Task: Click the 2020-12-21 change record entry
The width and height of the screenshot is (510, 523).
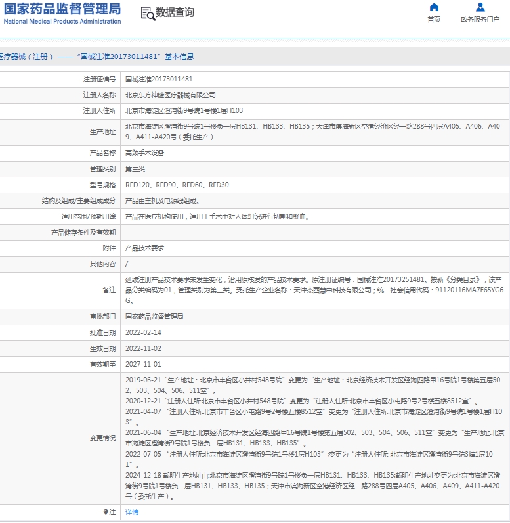Action: tap(302, 401)
